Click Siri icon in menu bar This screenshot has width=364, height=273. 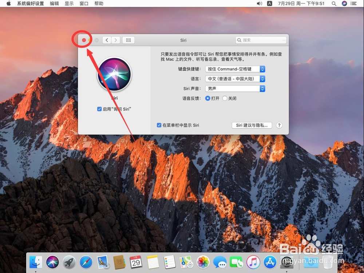pyautogui.click(x=344, y=4)
